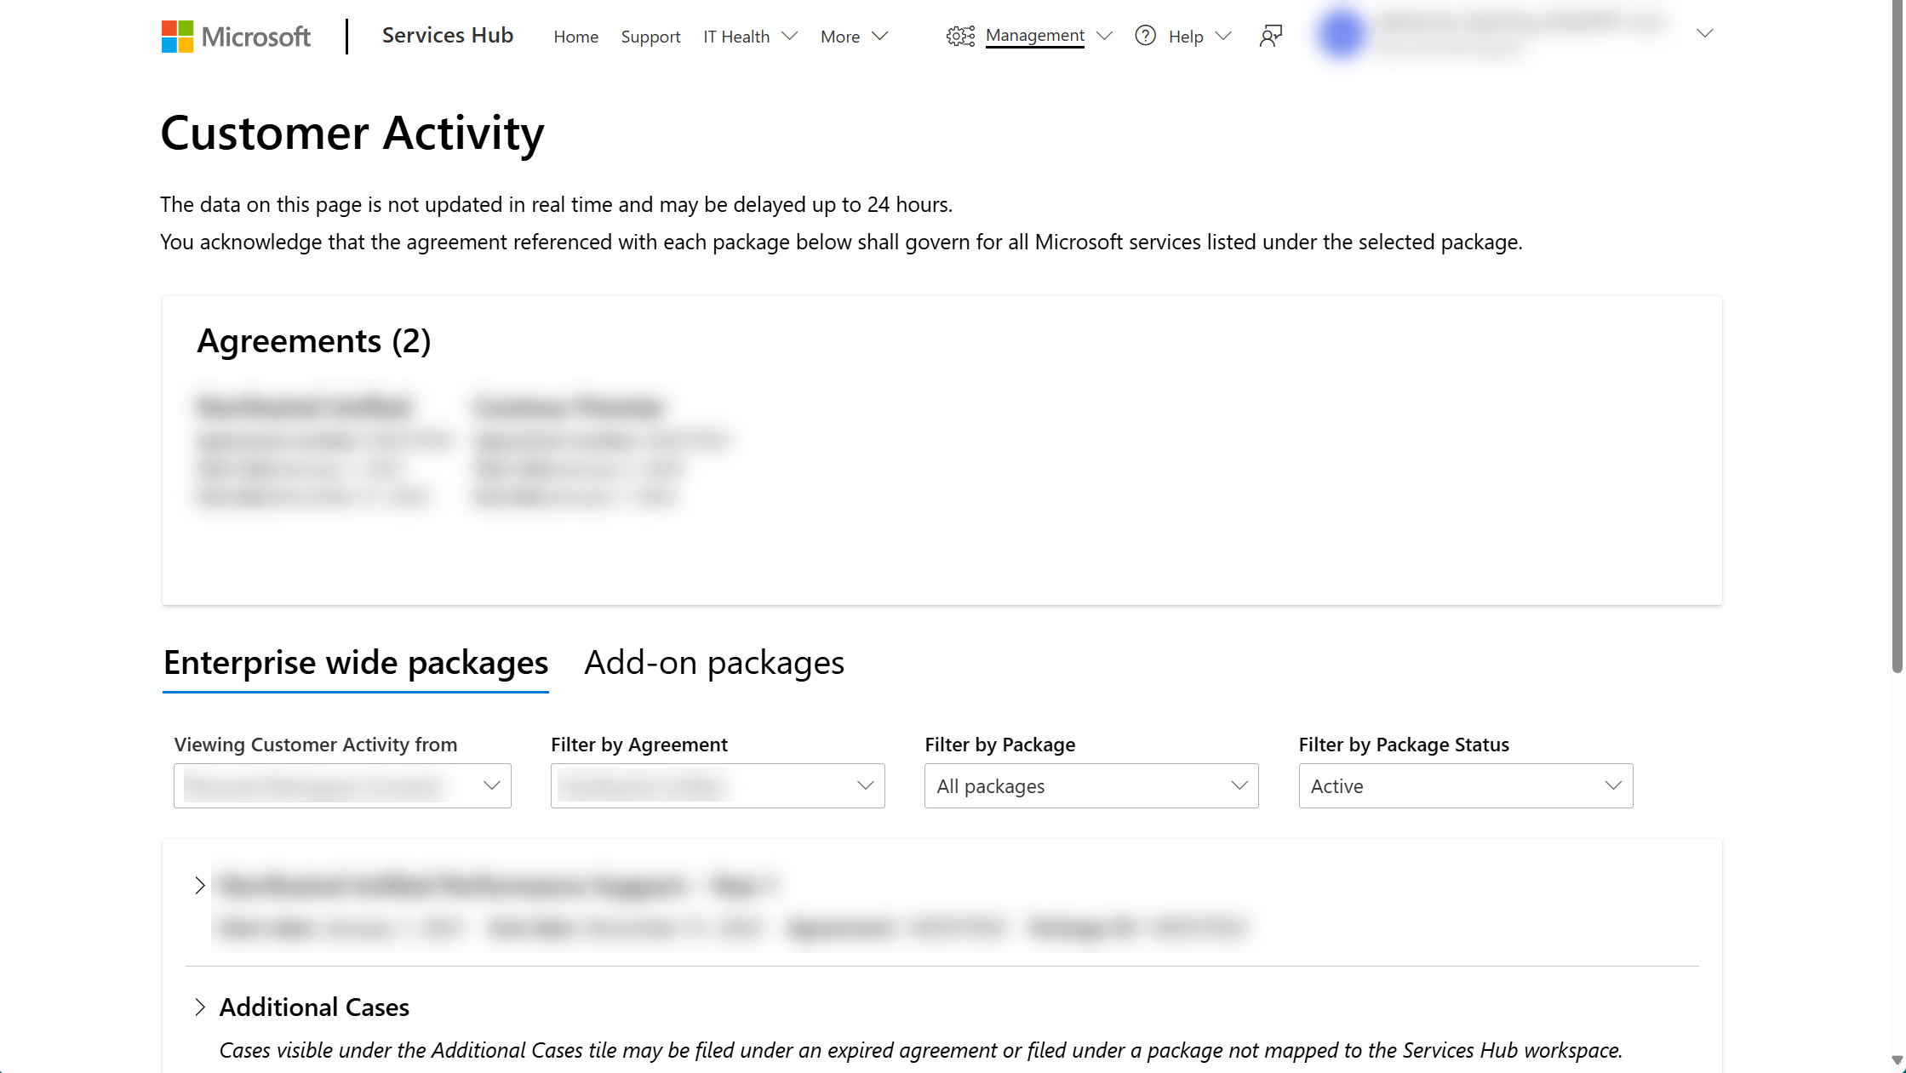Screen dimensions: 1906x1073
Task: Click the Help icon
Action: [1146, 36]
